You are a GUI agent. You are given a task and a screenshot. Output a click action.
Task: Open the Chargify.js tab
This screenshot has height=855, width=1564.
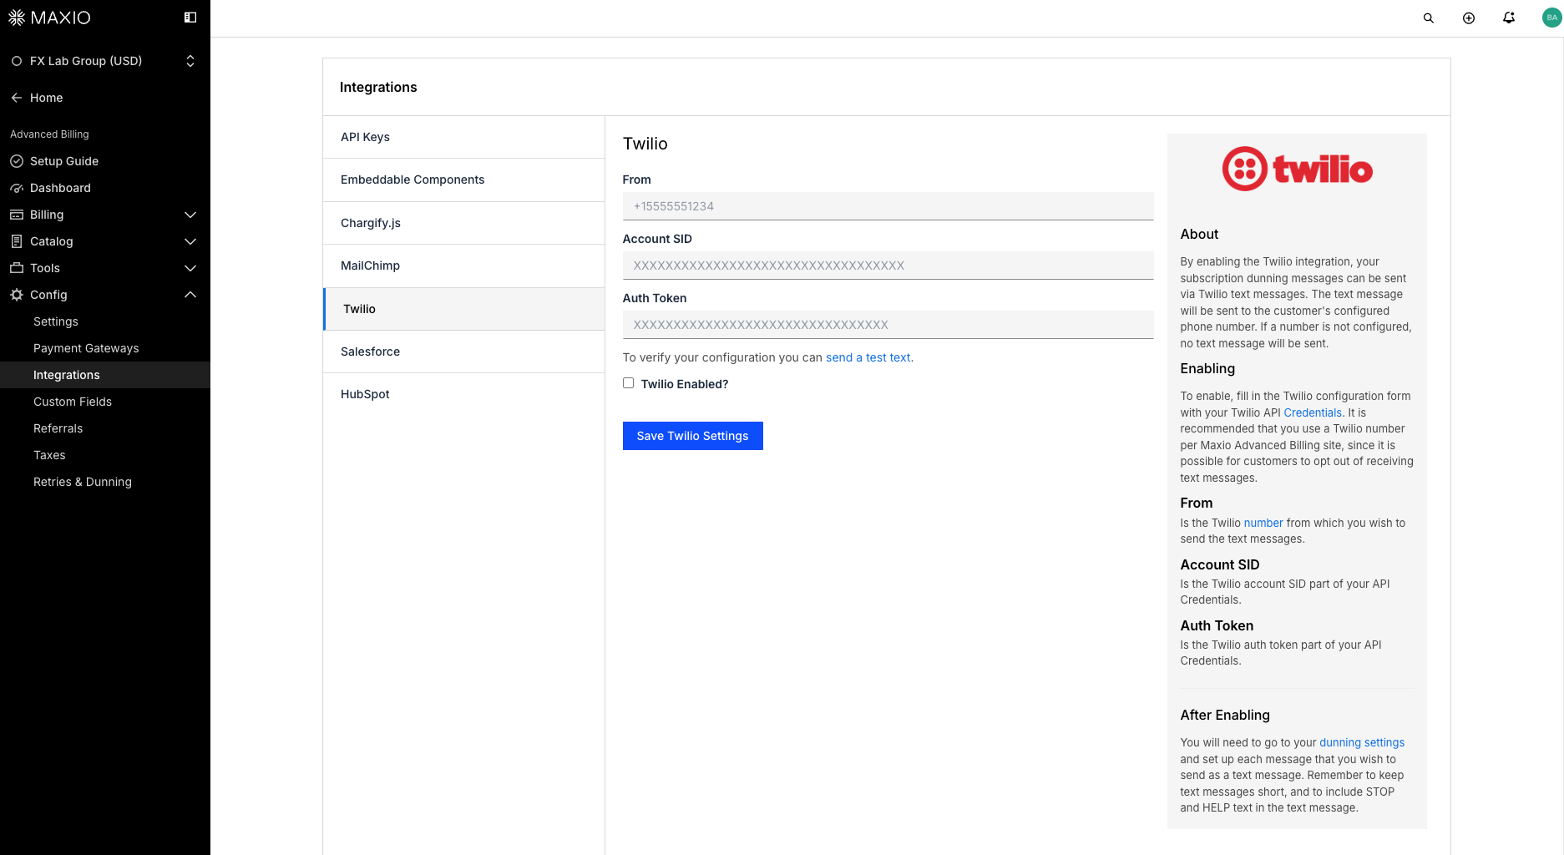pyautogui.click(x=464, y=223)
